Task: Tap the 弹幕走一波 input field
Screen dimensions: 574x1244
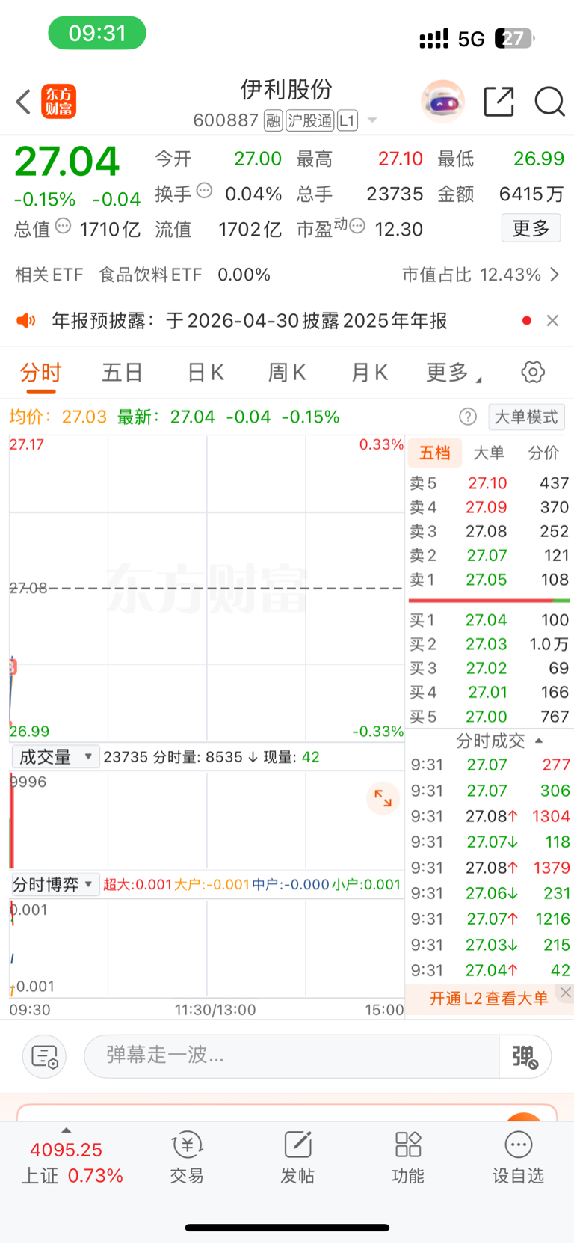Action: tap(291, 1056)
